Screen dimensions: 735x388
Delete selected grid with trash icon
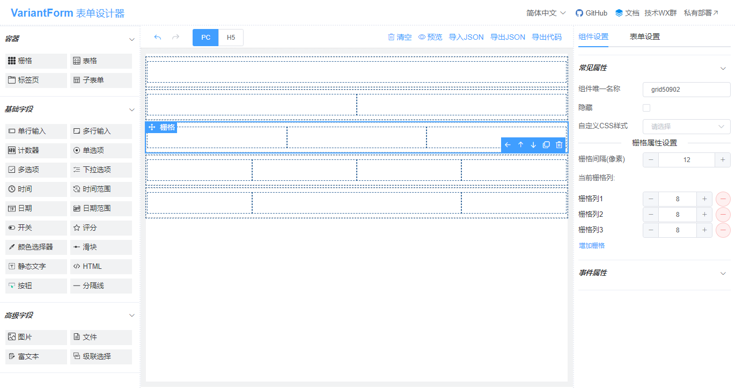pos(559,145)
